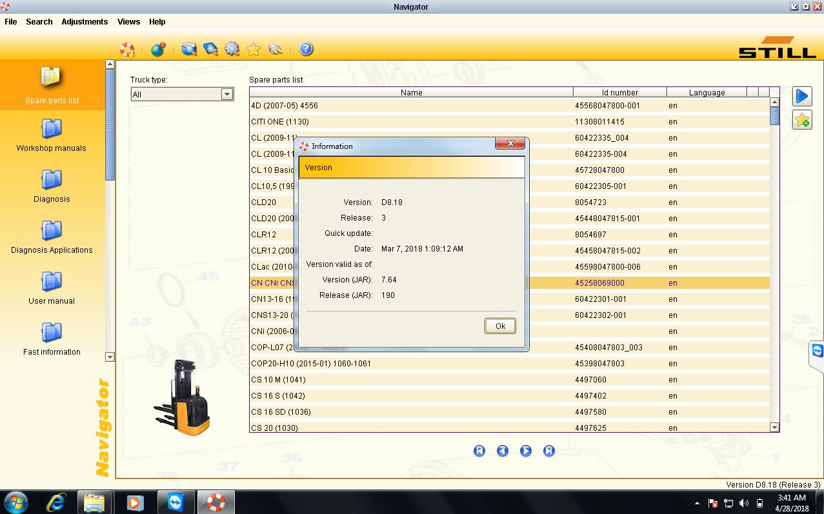Open Diagnosis Applications sidebar folder
Viewport: 824px width, 514px height.
coord(52,237)
